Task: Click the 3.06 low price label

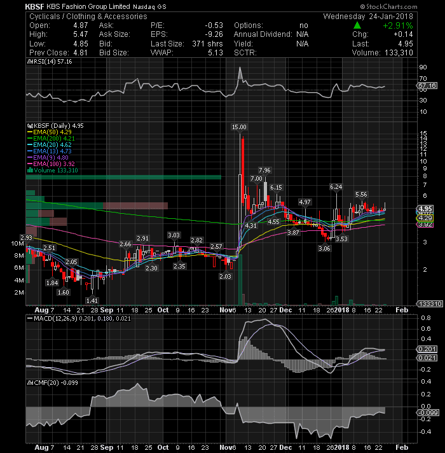Action: pos(324,249)
